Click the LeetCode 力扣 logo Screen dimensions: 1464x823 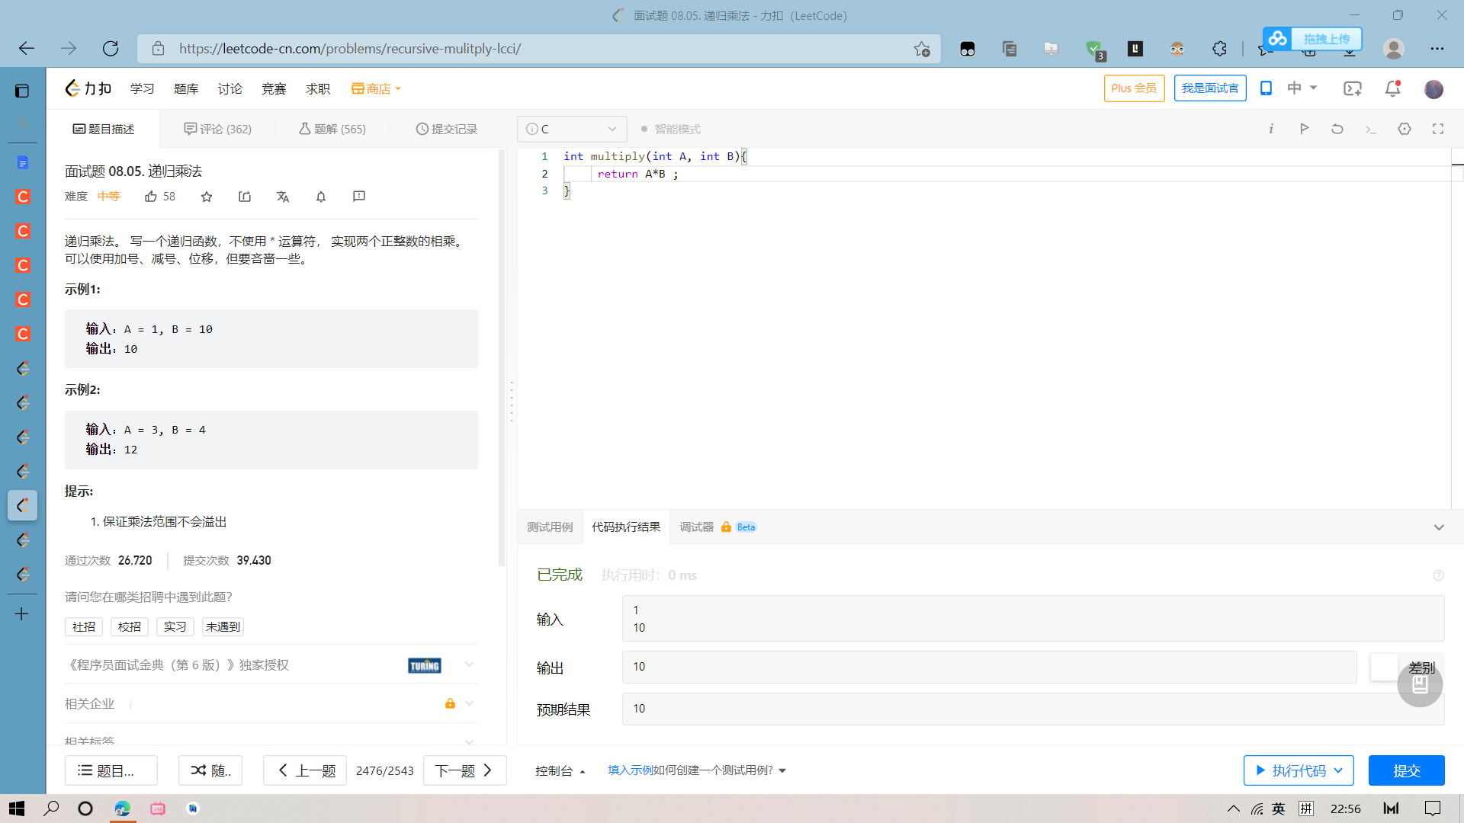88,88
